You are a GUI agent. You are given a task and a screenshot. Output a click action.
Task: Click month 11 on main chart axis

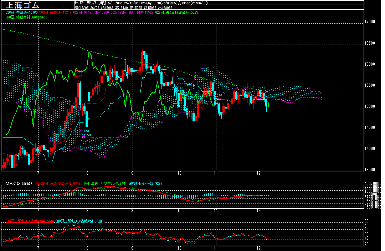pyautogui.click(x=216, y=173)
